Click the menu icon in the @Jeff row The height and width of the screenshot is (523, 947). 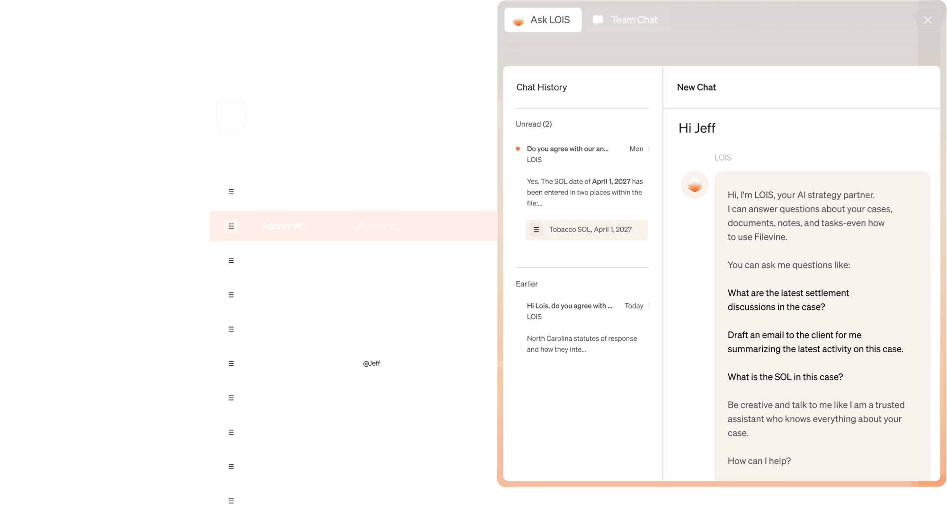(231, 363)
